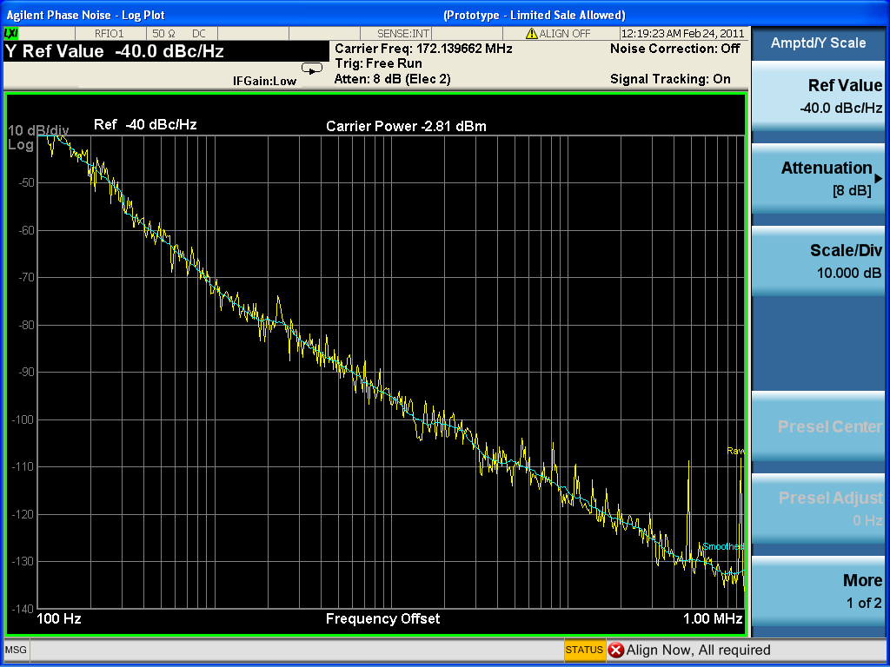Click the Carrier Freq readout
This screenshot has height=667, width=890.
(x=423, y=49)
